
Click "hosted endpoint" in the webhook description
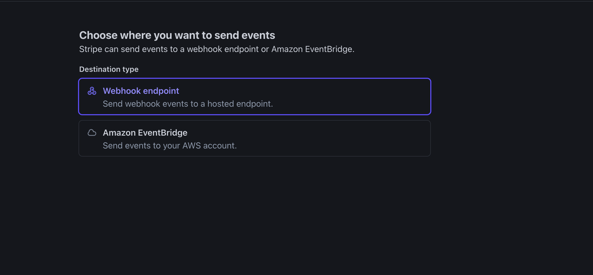(x=240, y=104)
